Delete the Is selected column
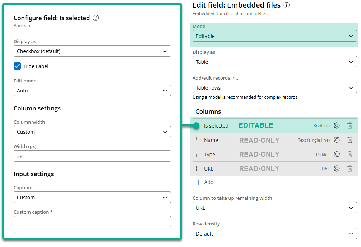 [x=350, y=125]
